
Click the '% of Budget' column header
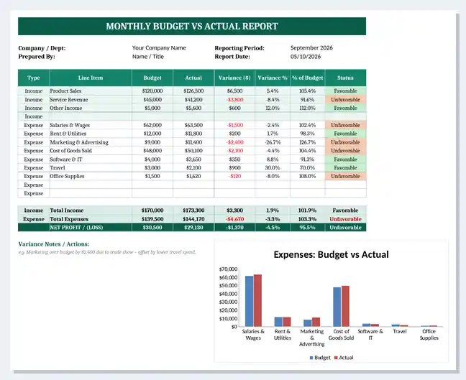coord(307,78)
